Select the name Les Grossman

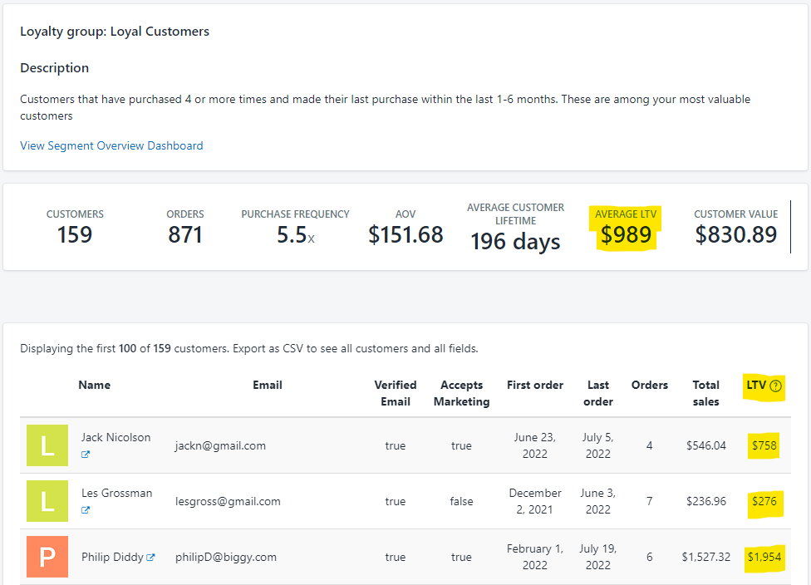click(x=117, y=493)
